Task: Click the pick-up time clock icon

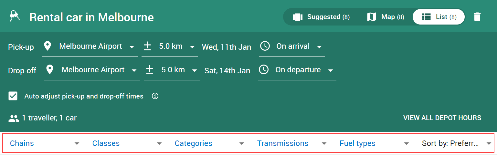Action: pyautogui.click(x=265, y=46)
